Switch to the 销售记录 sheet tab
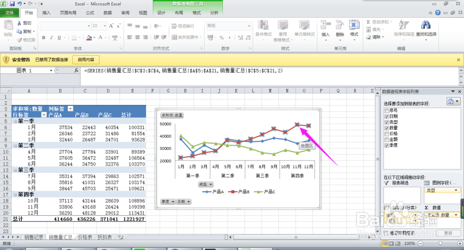464x250 pixels. pyautogui.click(x=33, y=237)
